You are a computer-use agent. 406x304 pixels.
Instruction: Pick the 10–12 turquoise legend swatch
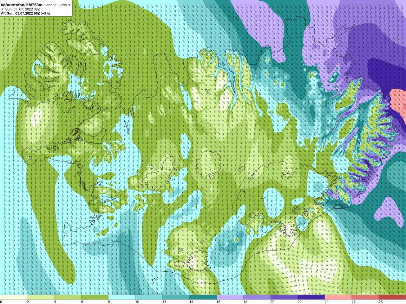[x=149, y=297]
